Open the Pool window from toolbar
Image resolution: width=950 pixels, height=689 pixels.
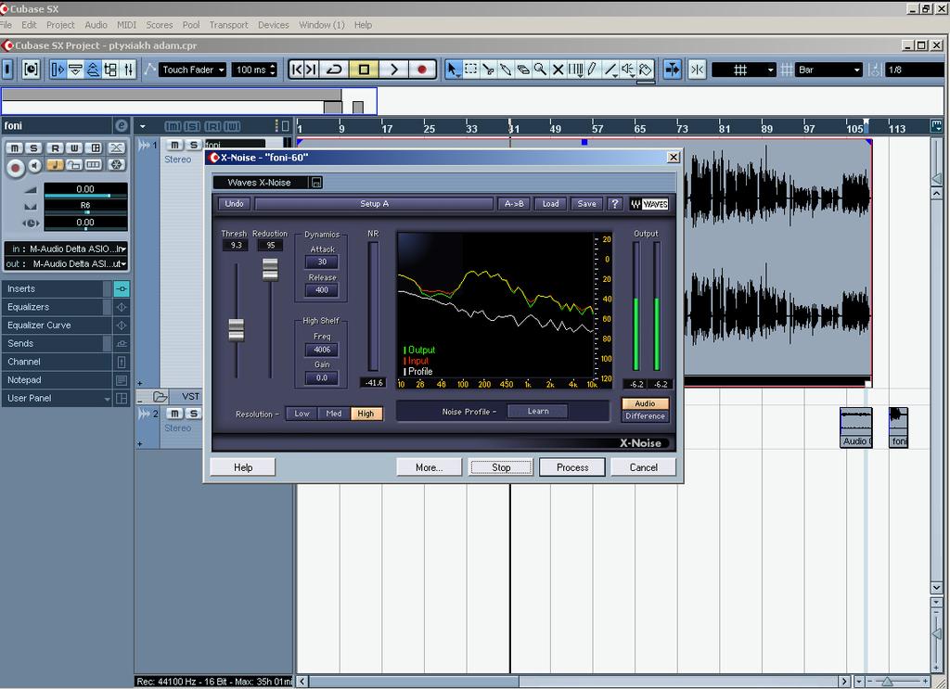coord(111,70)
